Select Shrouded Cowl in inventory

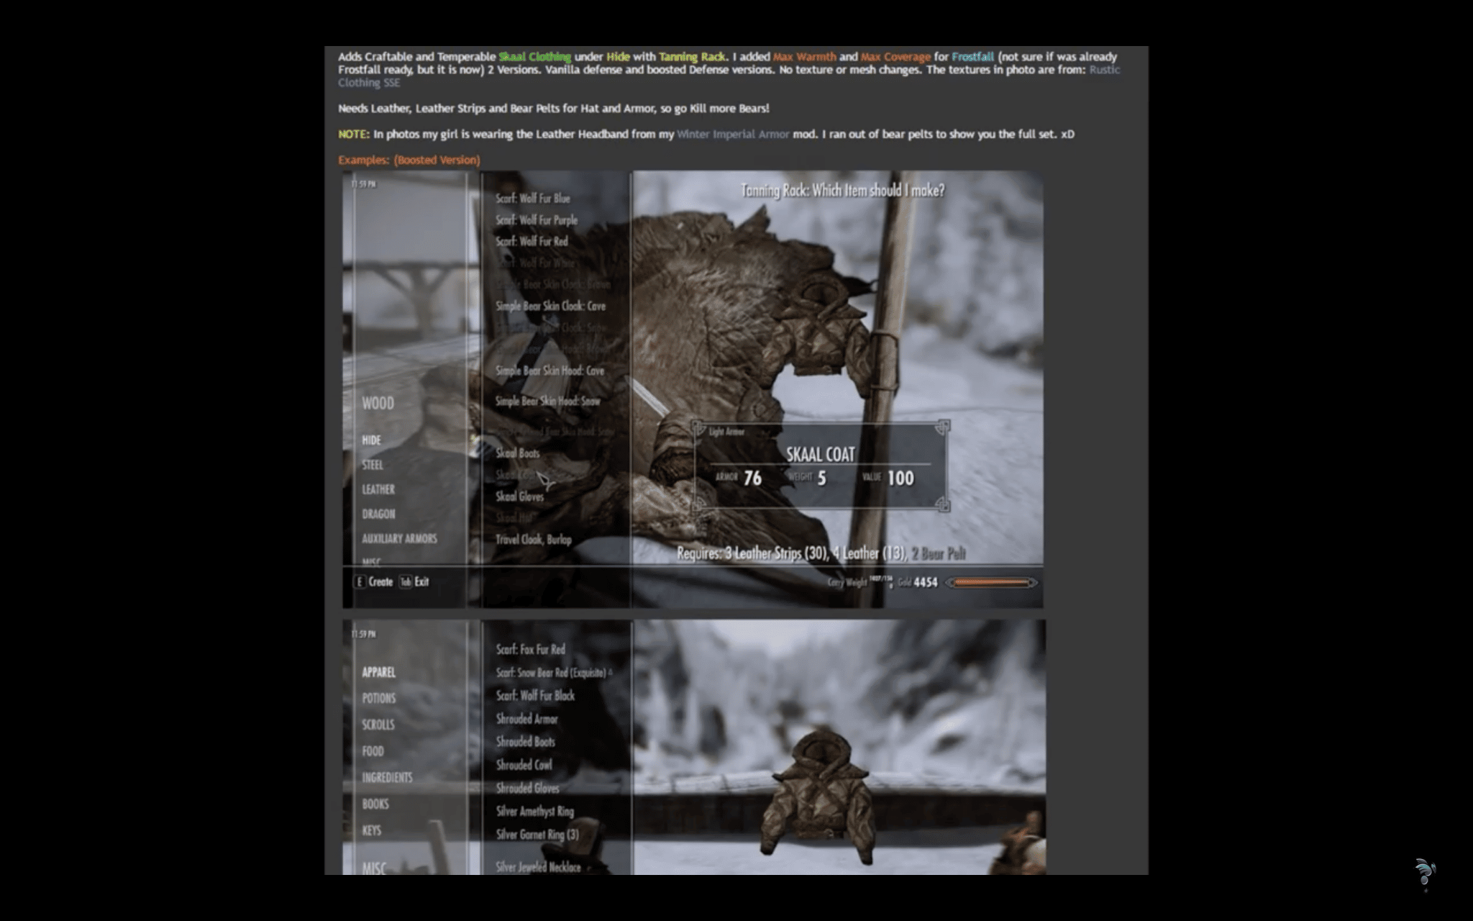[524, 765]
